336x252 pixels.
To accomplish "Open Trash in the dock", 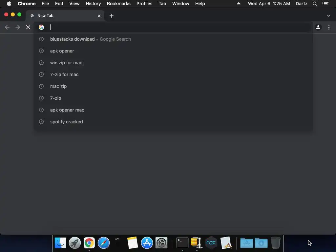I will tap(276, 243).
